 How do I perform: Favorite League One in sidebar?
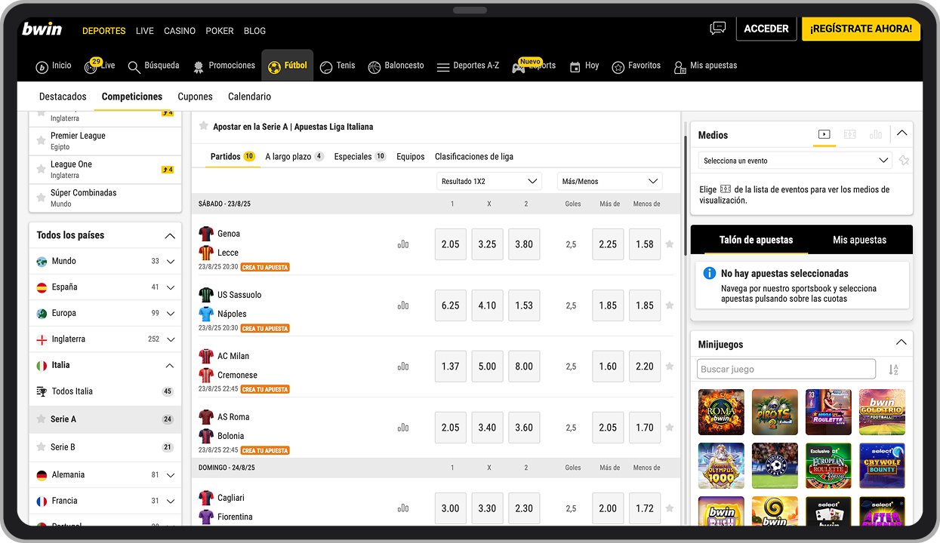41,170
